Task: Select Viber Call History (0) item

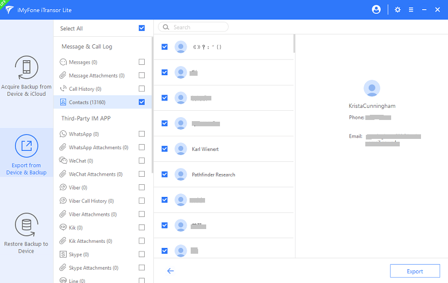Action: click(x=91, y=201)
